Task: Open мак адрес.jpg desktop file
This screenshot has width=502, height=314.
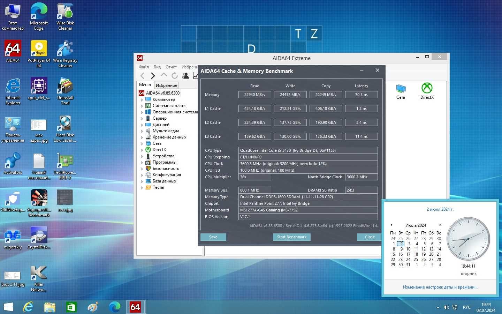Action: 39,131
